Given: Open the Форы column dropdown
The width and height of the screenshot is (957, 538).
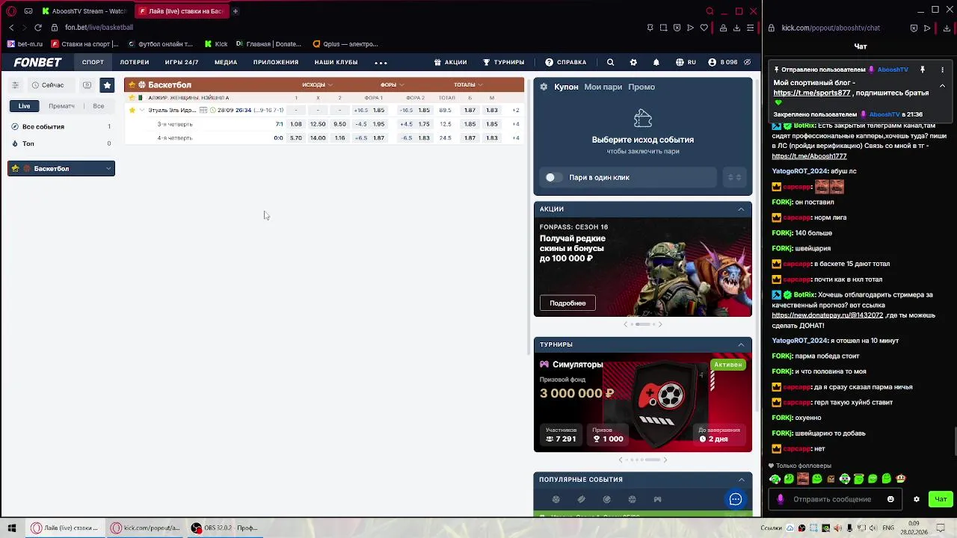Looking at the screenshot, I should pyautogui.click(x=392, y=85).
